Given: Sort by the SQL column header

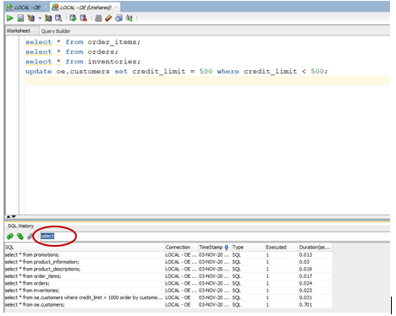Looking at the screenshot, I should coord(85,248).
